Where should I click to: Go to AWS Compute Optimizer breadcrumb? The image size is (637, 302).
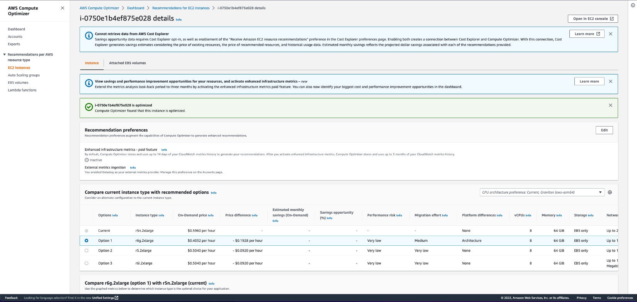click(100, 8)
